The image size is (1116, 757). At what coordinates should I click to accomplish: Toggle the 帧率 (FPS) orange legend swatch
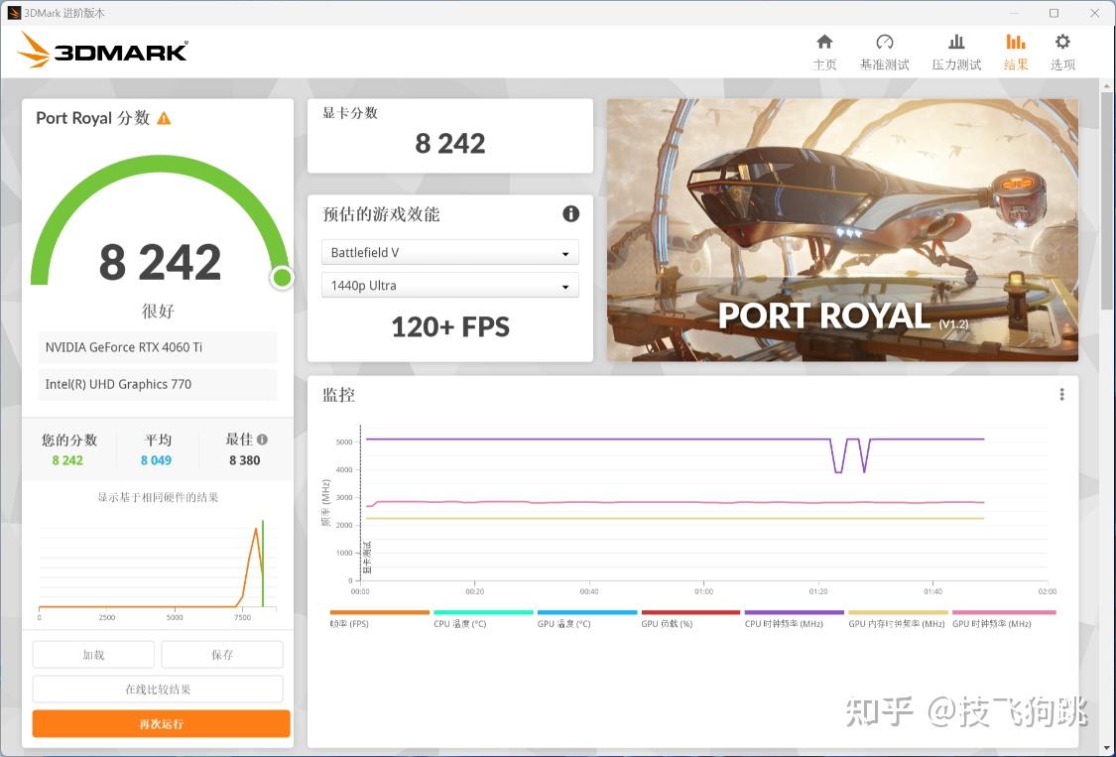coord(379,612)
